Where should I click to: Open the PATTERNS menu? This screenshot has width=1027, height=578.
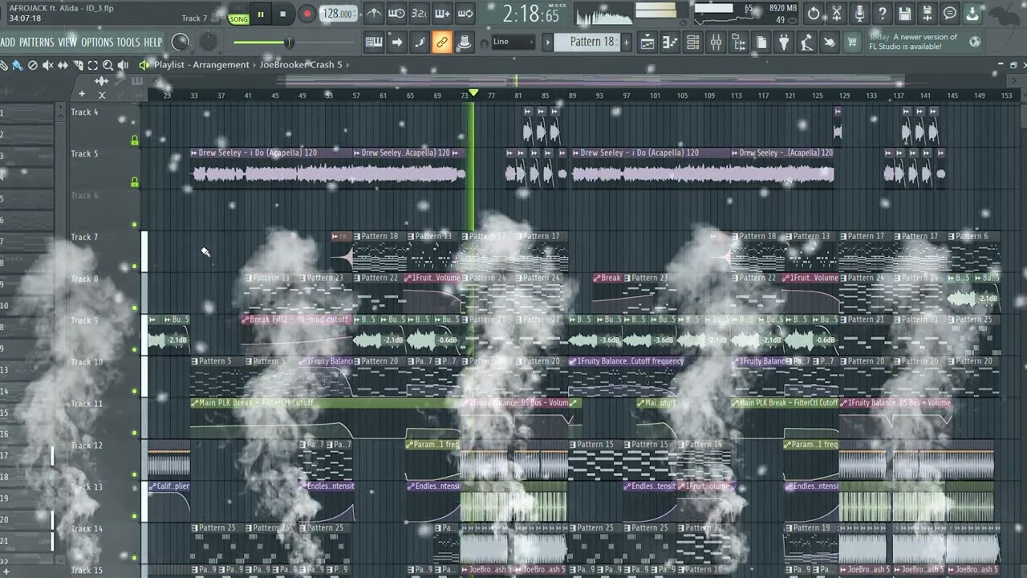click(x=37, y=42)
